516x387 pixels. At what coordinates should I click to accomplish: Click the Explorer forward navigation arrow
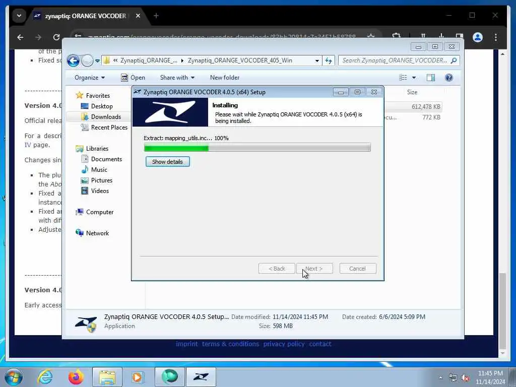(87, 60)
